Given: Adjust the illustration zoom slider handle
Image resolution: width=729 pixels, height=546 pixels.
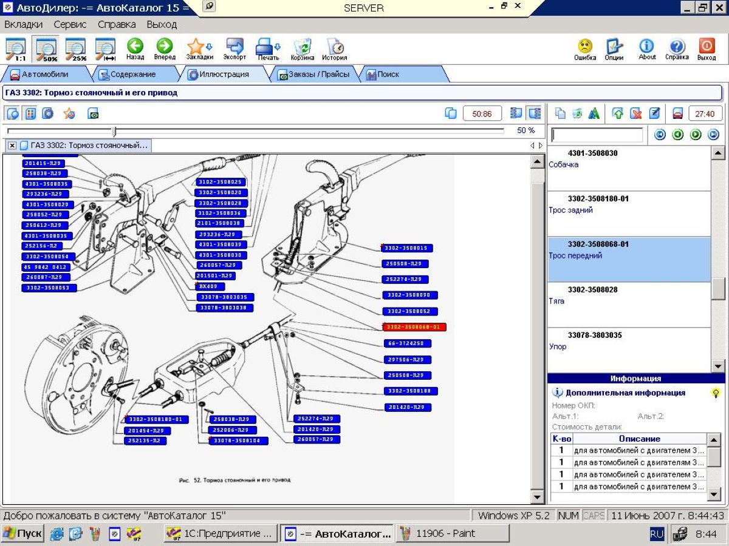Looking at the screenshot, I should 114,131.
